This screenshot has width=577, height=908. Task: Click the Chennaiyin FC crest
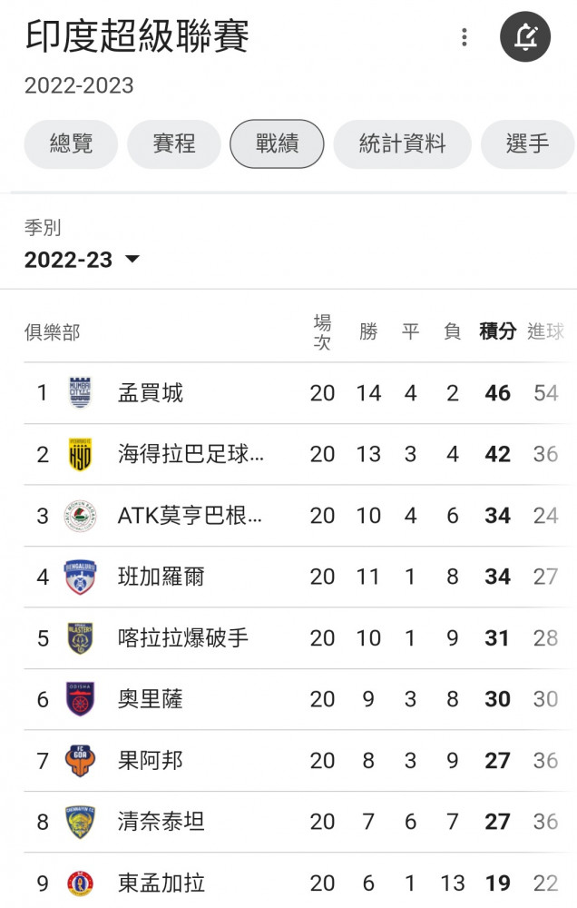pyautogui.click(x=80, y=823)
